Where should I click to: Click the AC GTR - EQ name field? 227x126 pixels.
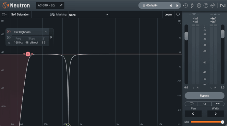[x=50, y=6]
